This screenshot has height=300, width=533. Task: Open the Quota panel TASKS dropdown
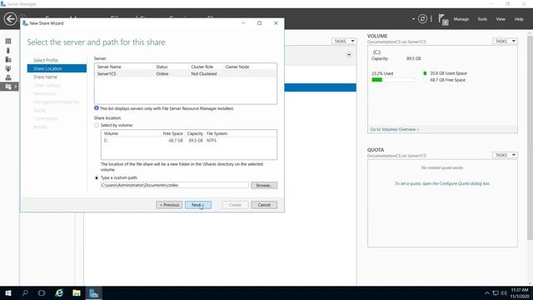pos(505,155)
